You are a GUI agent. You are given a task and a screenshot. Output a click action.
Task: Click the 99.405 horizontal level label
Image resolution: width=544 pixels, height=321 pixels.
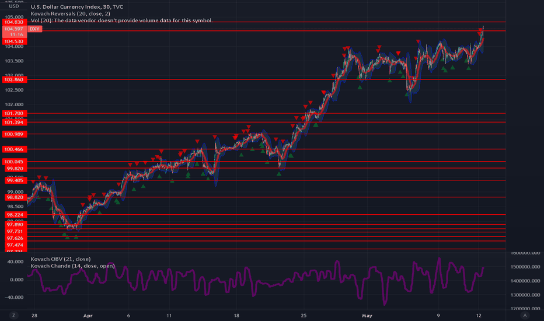click(x=15, y=180)
